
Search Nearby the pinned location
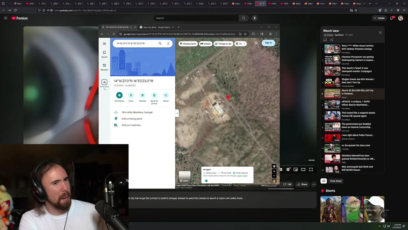142,97
